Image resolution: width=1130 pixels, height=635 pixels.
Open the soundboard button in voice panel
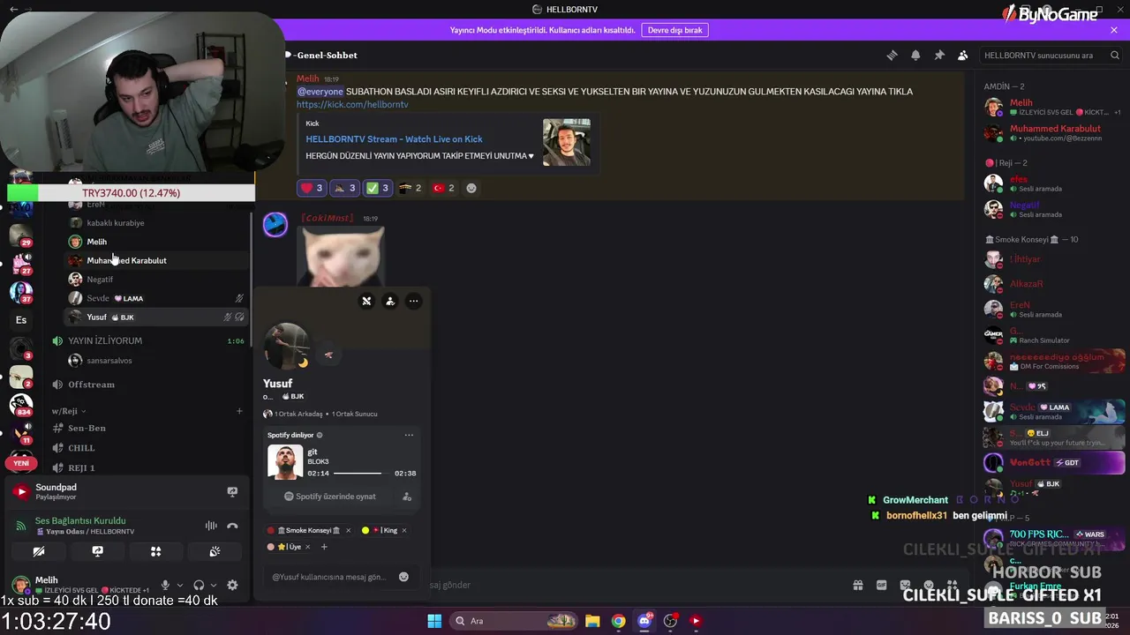coord(215,551)
